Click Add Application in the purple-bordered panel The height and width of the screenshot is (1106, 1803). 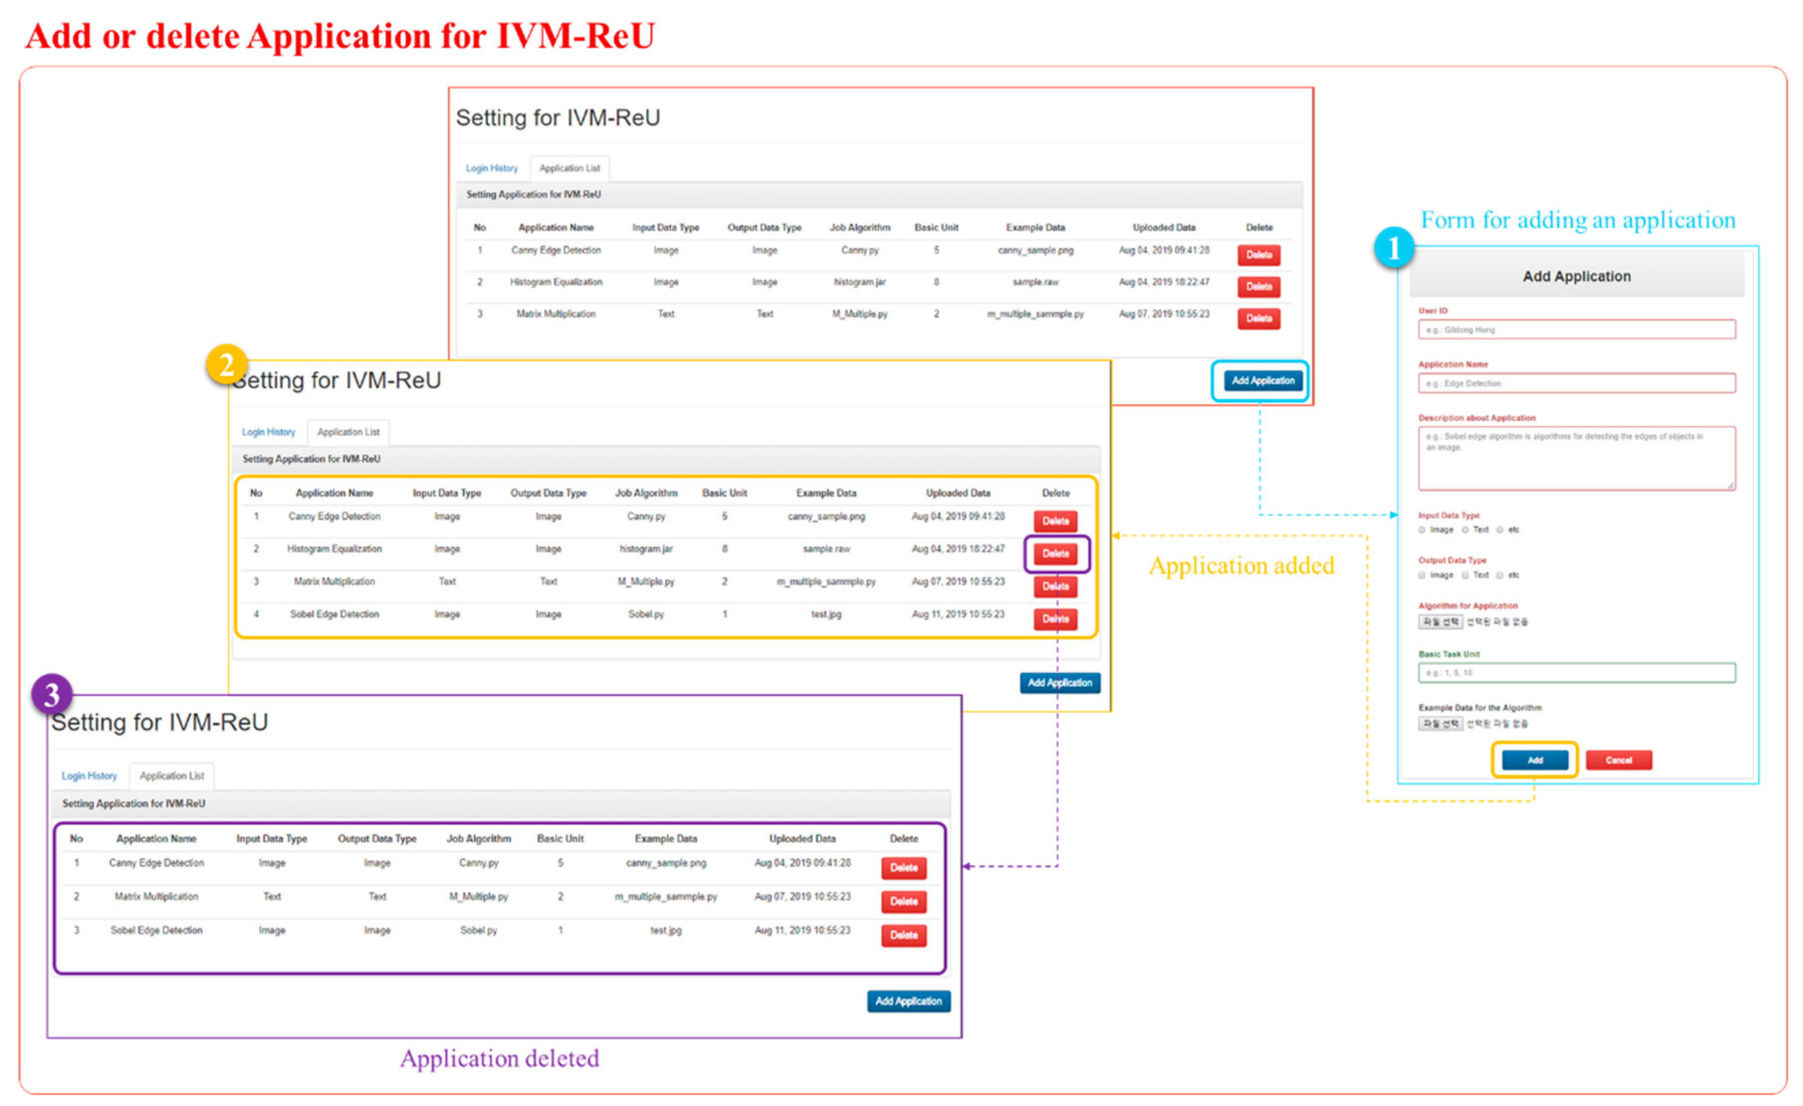tap(908, 1000)
